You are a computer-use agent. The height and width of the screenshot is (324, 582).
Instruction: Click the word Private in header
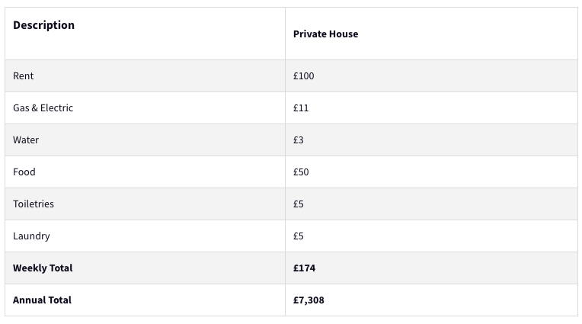(x=310, y=34)
